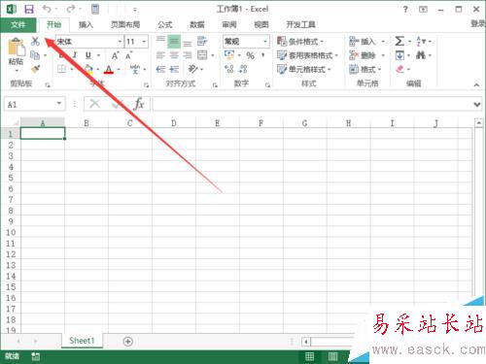Viewport: 486px width, 364px height.
Task: Collapse the ribbon
Action: pos(476,84)
